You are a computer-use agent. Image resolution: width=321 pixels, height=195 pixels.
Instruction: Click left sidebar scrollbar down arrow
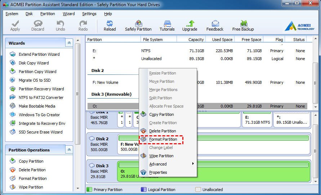tap(78, 188)
